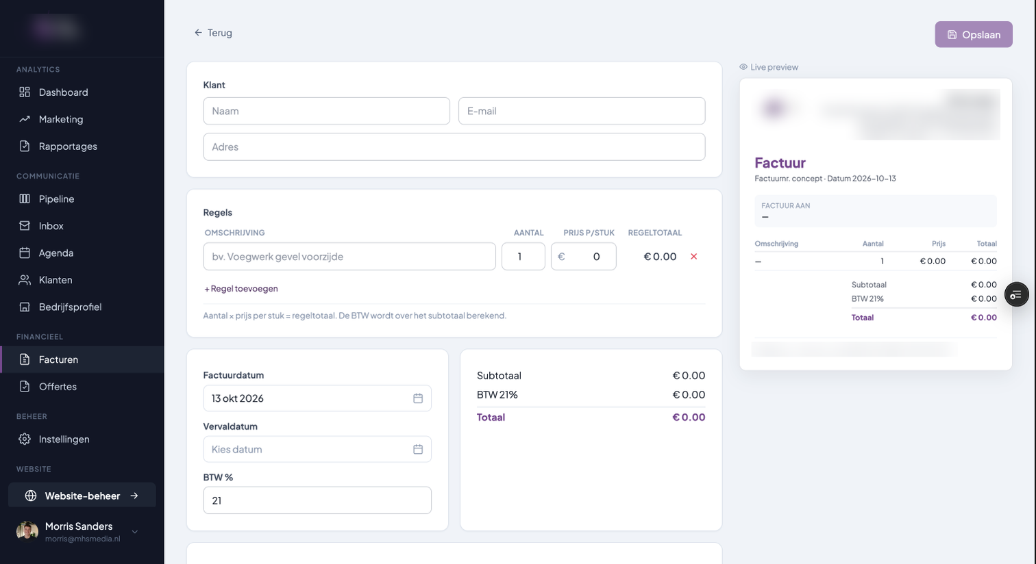Screen dimensions: 1036x564
Task: Click the back arrow next to Terug
Action: [198, 33]
